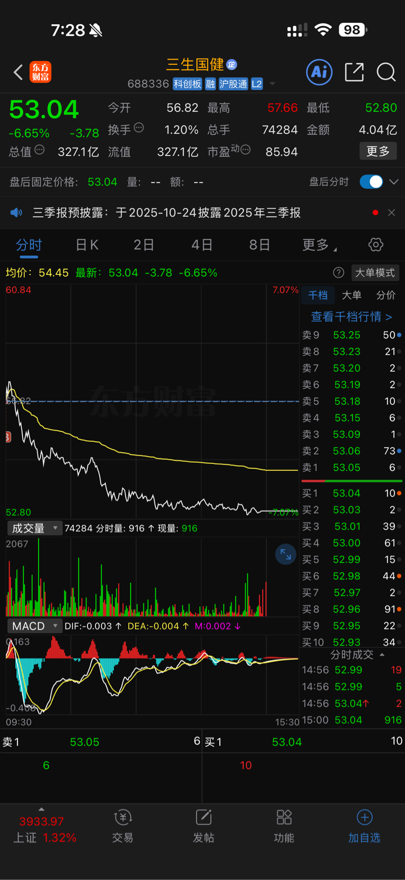Tap the 更多 quote details button
This screenshot has width=405, height=880.
378,151
